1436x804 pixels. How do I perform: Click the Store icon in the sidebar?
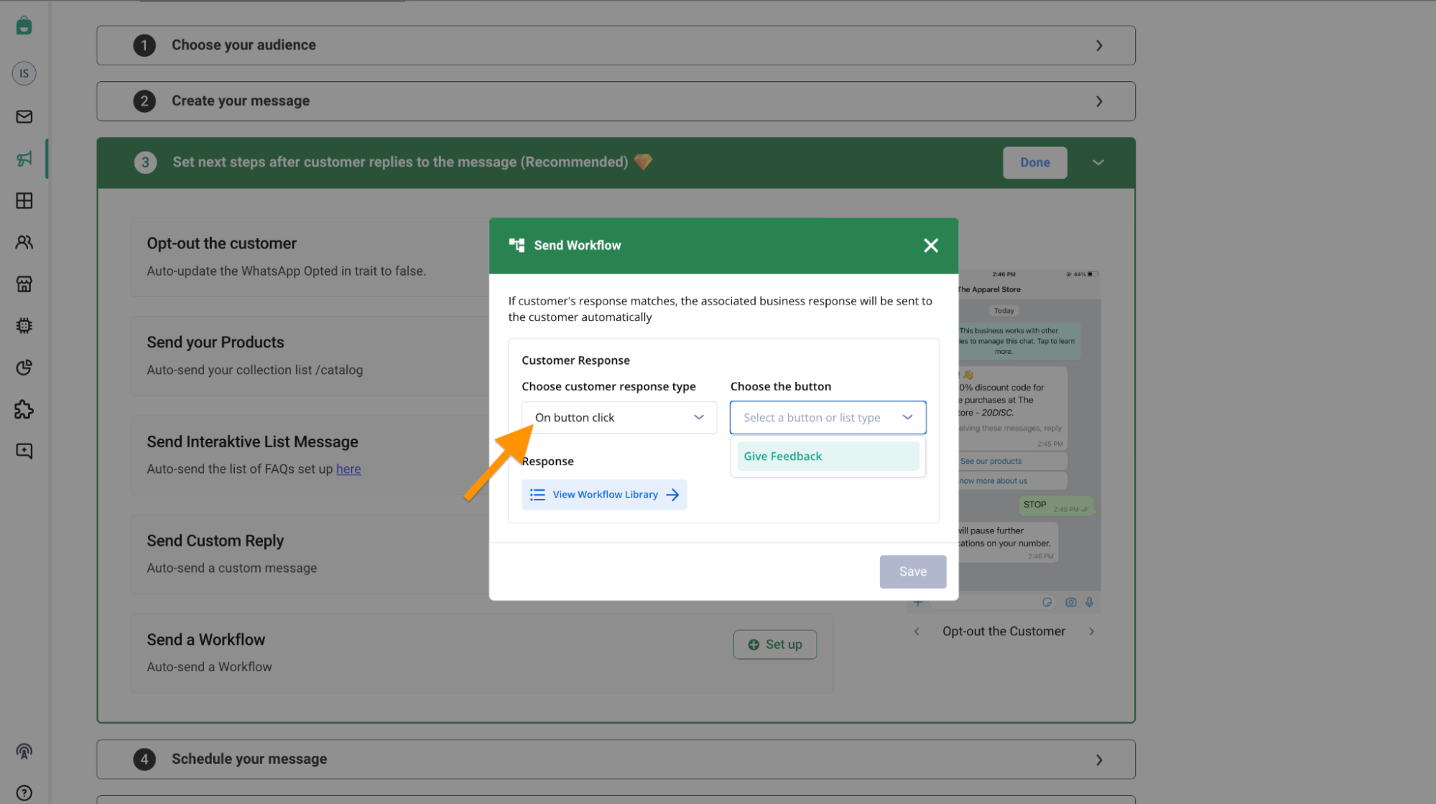[24, 284]
